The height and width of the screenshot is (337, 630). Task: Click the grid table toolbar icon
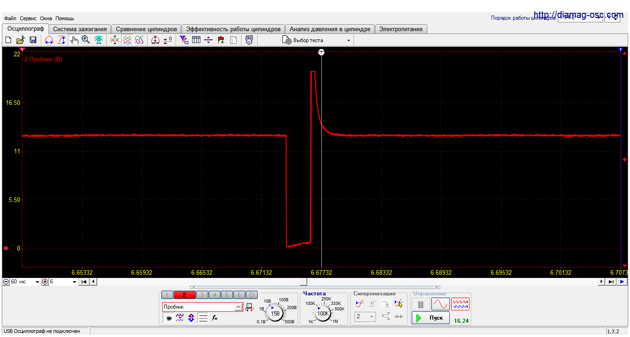click(196, 40)
